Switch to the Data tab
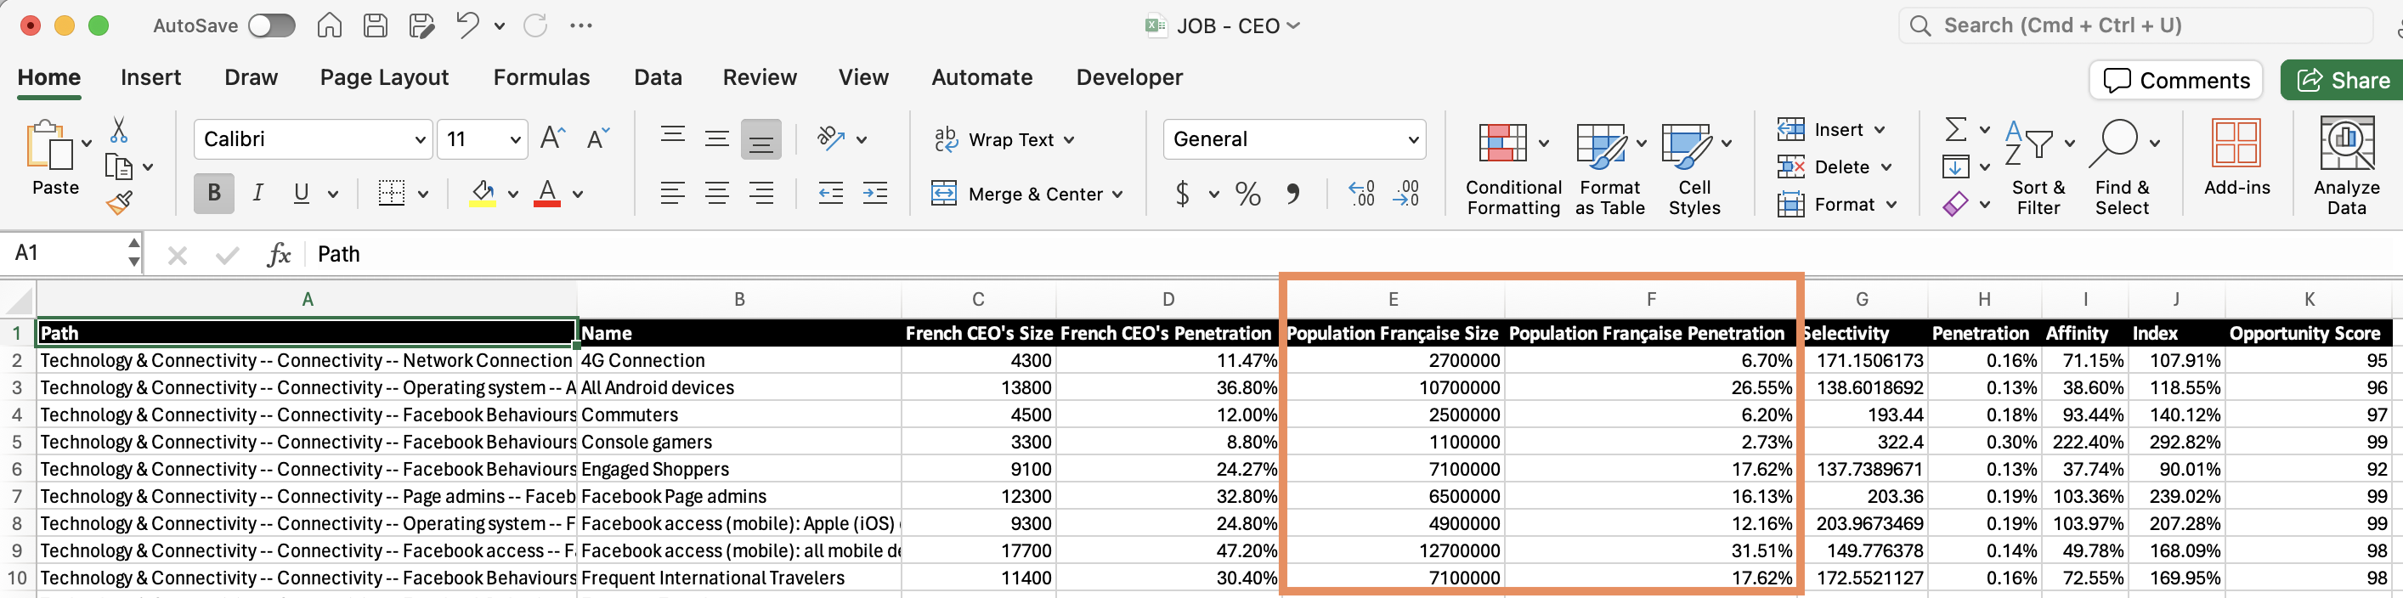Screen dimensions: 2403x598 [x=658, y=77]
